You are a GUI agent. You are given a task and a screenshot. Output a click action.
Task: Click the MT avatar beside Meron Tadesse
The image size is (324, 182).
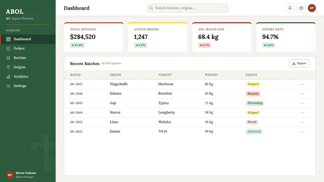pos(10,175)
